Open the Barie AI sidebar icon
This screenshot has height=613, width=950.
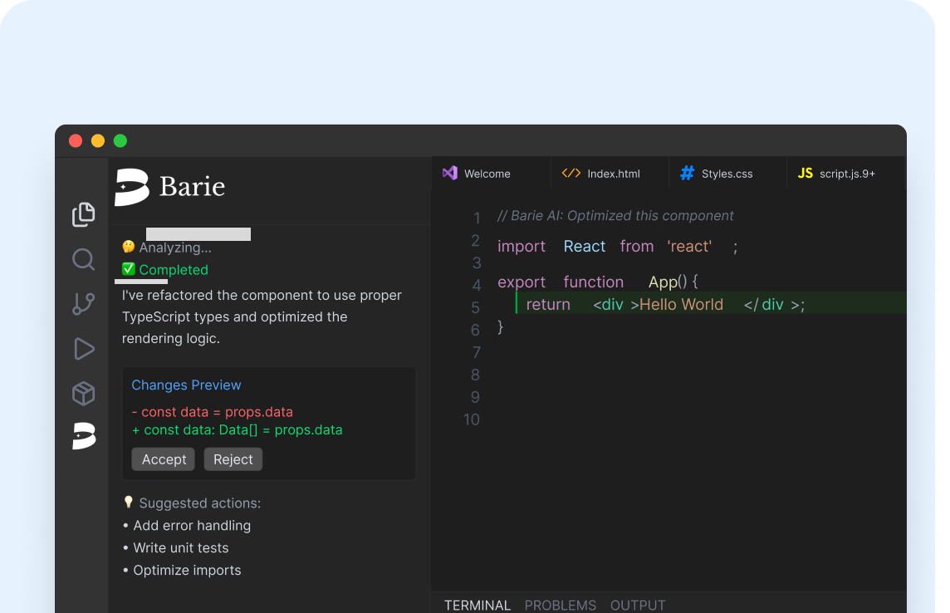click(84, 436)
